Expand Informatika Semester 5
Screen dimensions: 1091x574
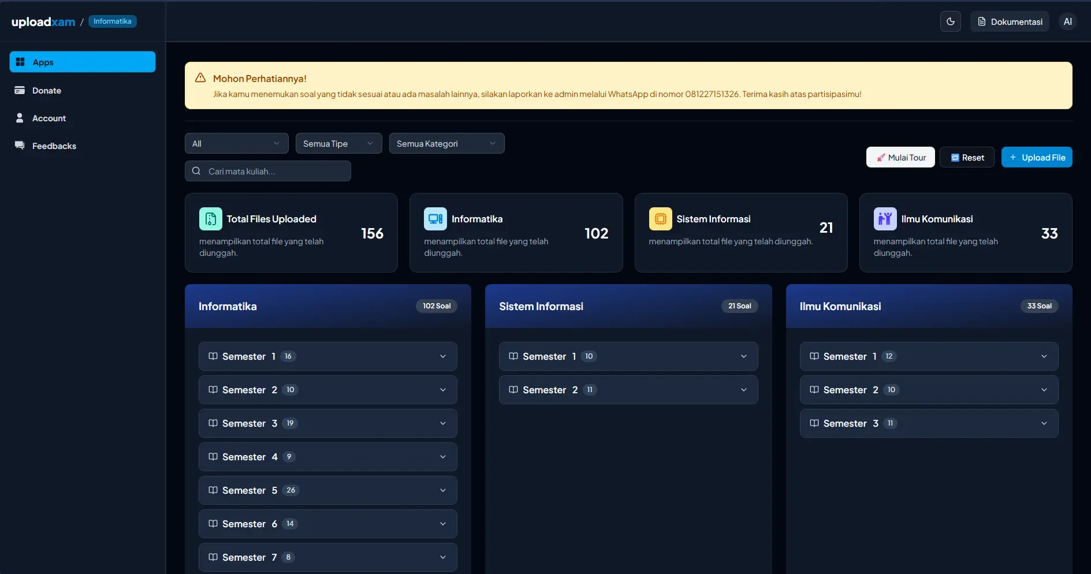coord(327,490)
